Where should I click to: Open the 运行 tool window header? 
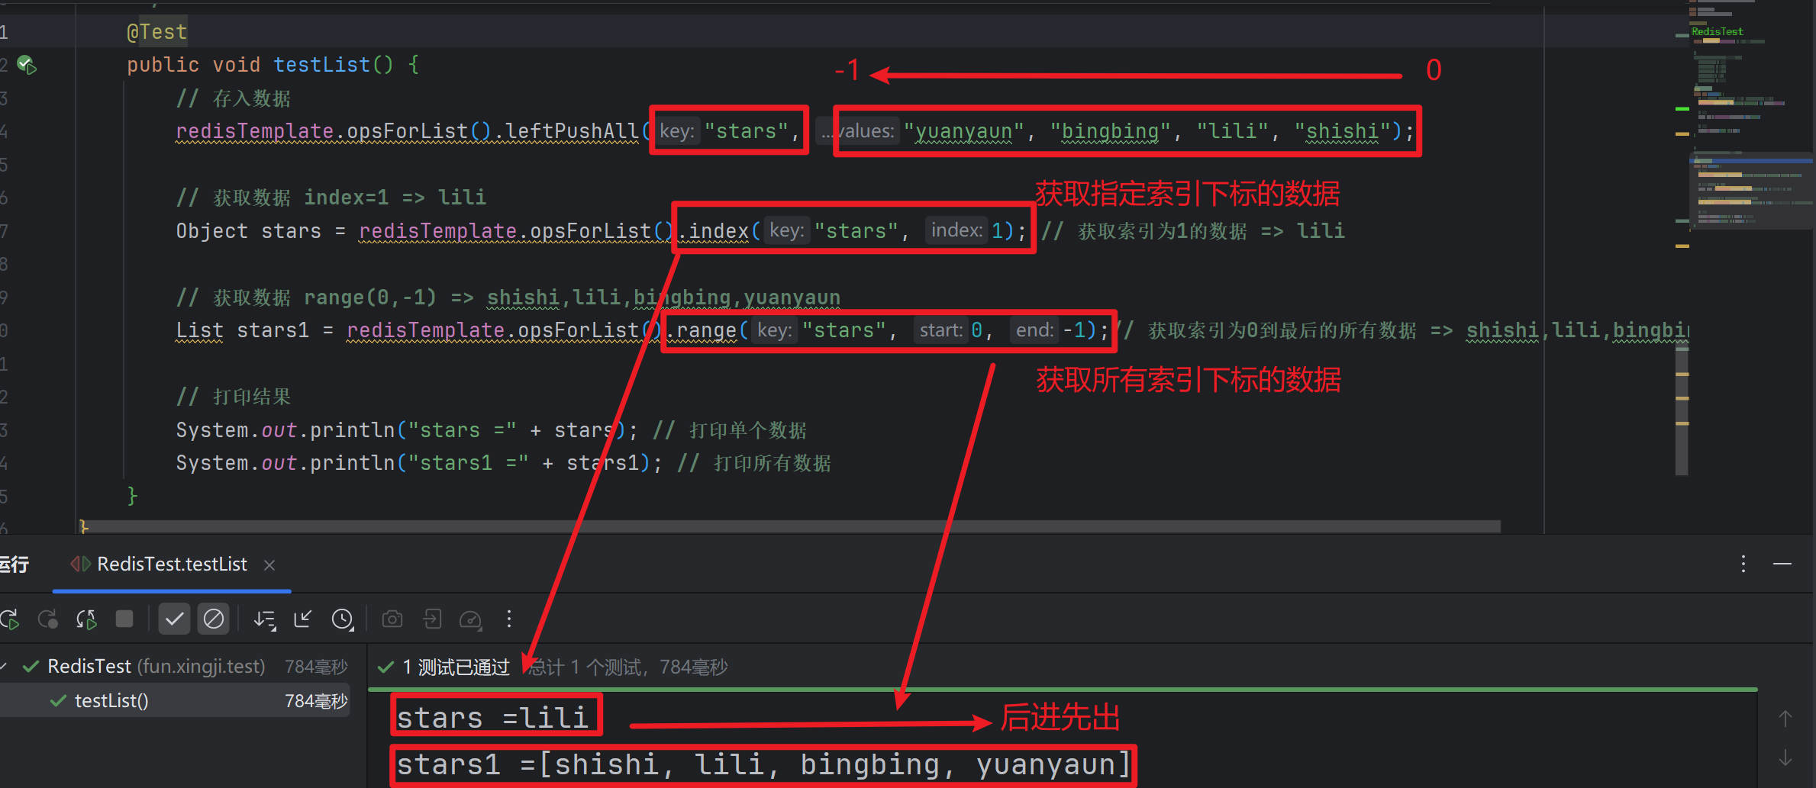[x=15, y=564]
